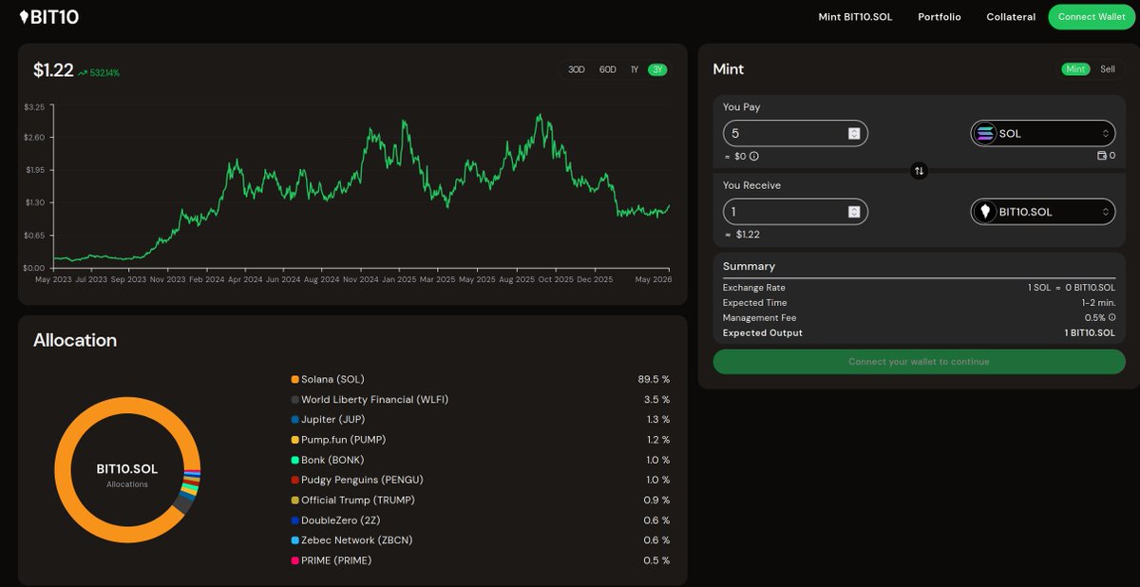The width and height of the screenshot is (1140, 587).
Task: Click 'Connect your wallet to continue' button
Action: pos(919,362)
